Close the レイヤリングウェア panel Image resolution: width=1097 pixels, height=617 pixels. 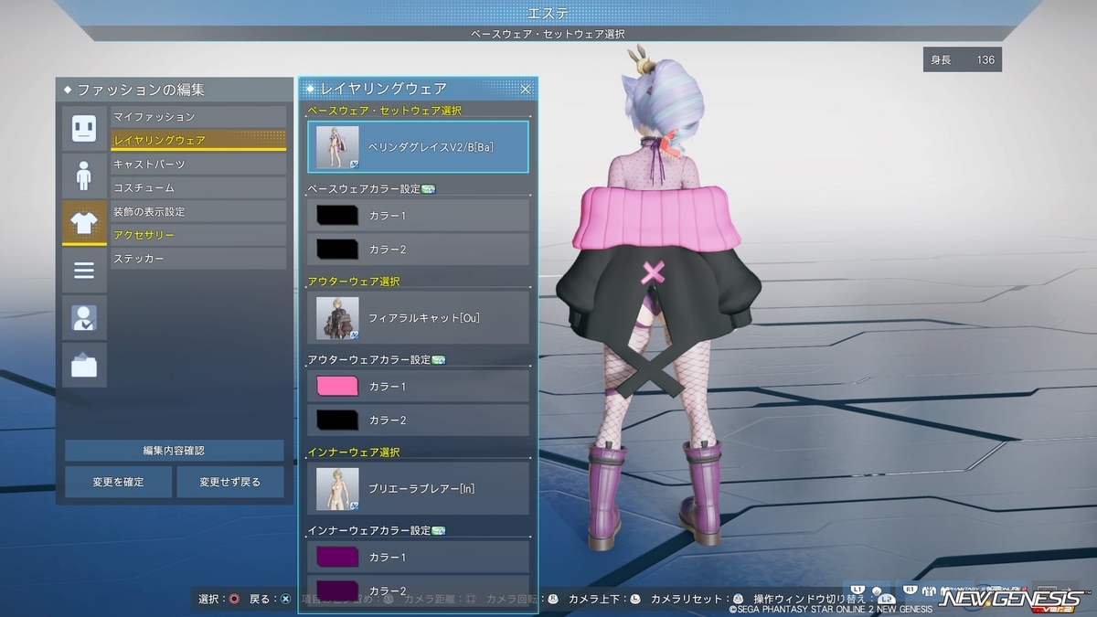[526, 89]
